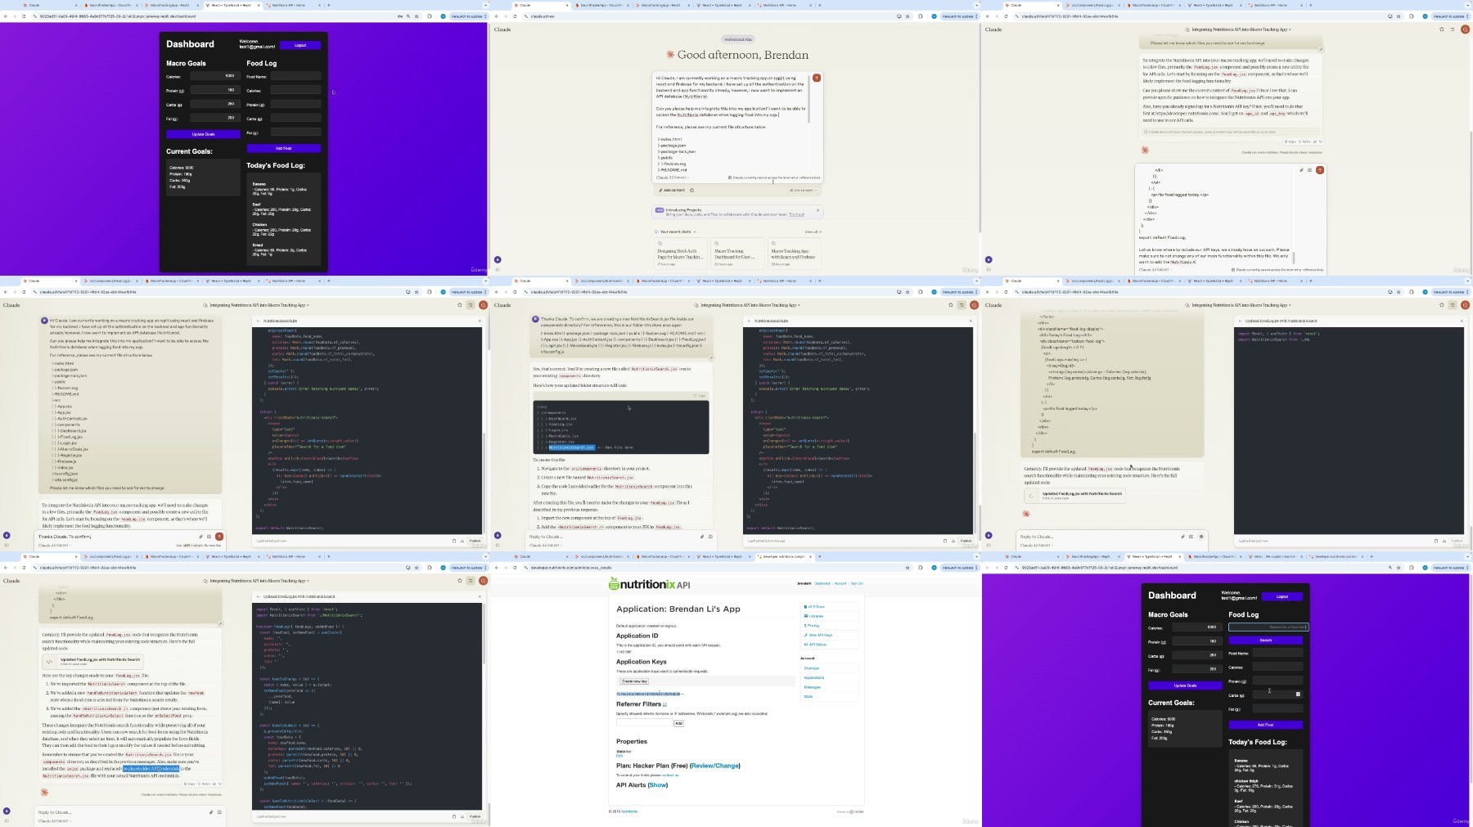Click the 'contact us' link under the plan
Image resolution: width=1473 pixels, height=827 pixels.
click(670, 775)
